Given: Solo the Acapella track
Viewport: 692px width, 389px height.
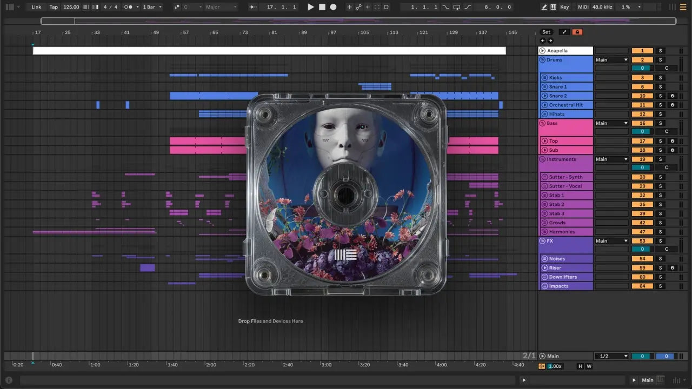Looking at the screenshot, I should (660, 51).
